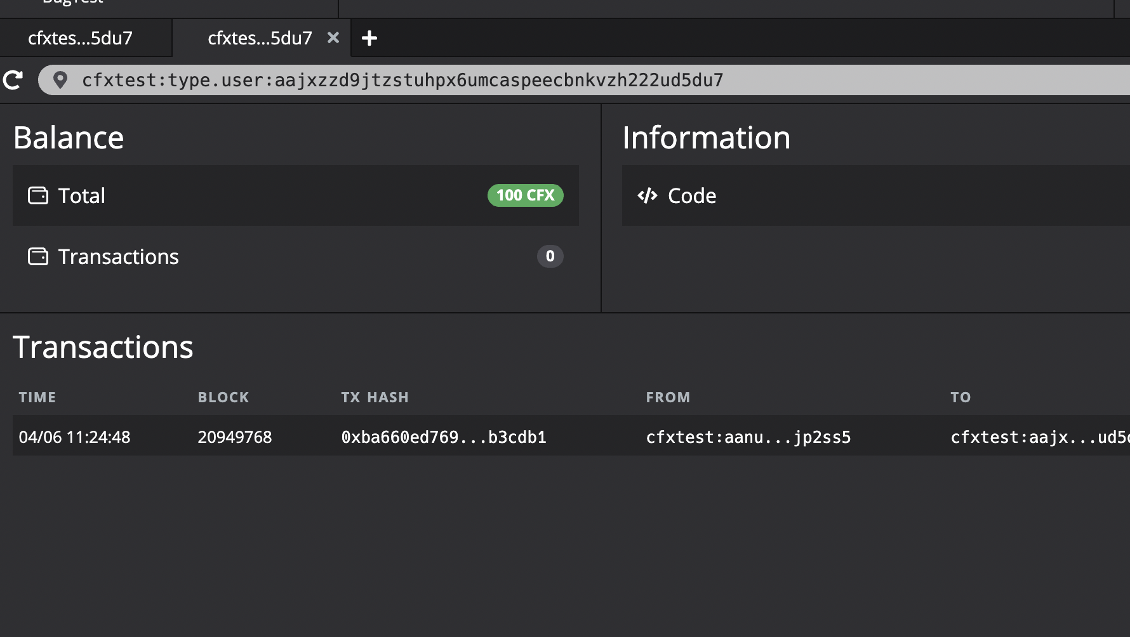Click block number 20949768
The height and width of the screenshot is (637, 1130).
tap(235, 437)
